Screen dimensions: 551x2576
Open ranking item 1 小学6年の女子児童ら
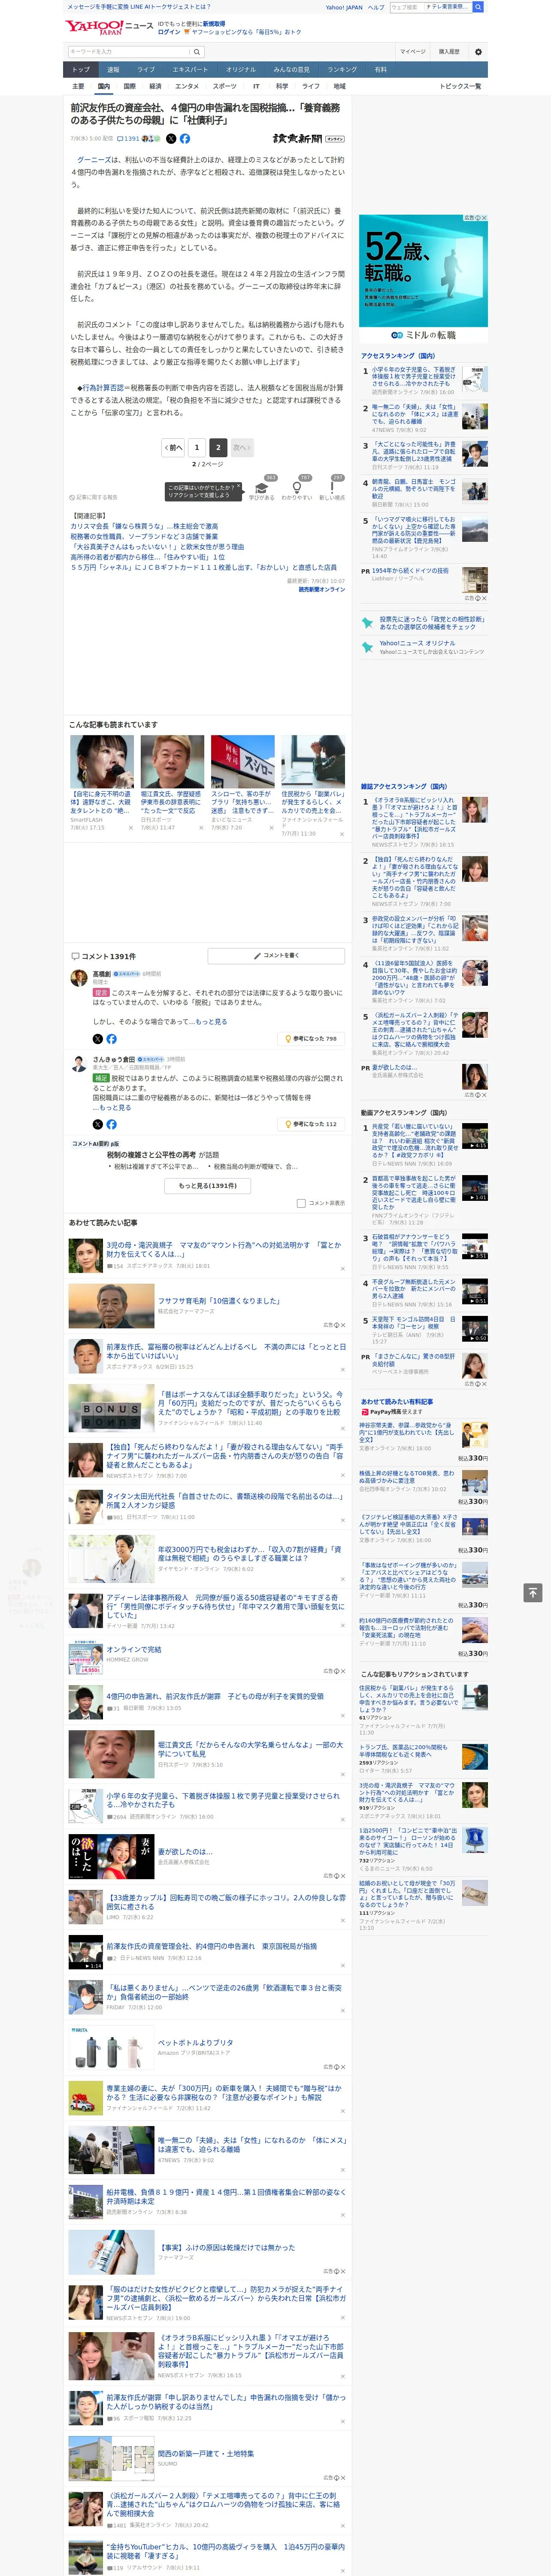(x=414, y=376)
